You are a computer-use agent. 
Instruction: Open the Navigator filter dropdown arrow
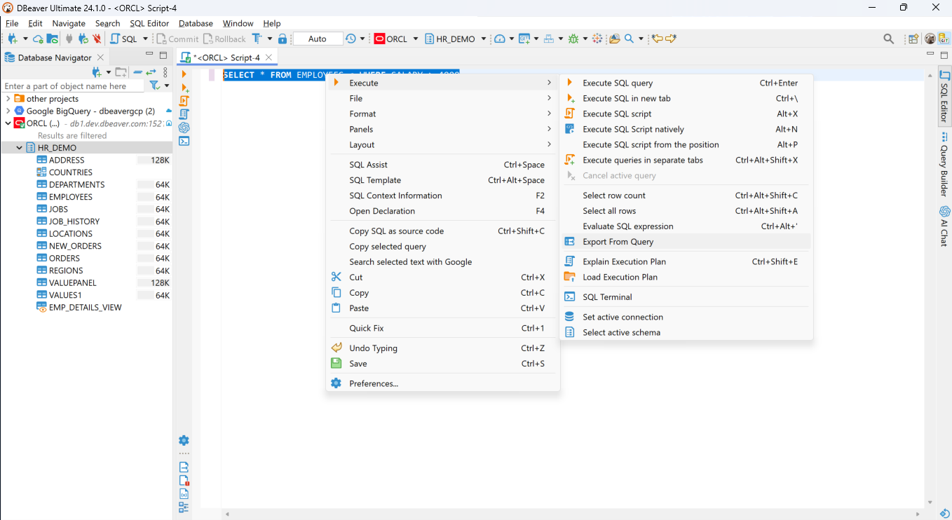(x=167, y=85)
